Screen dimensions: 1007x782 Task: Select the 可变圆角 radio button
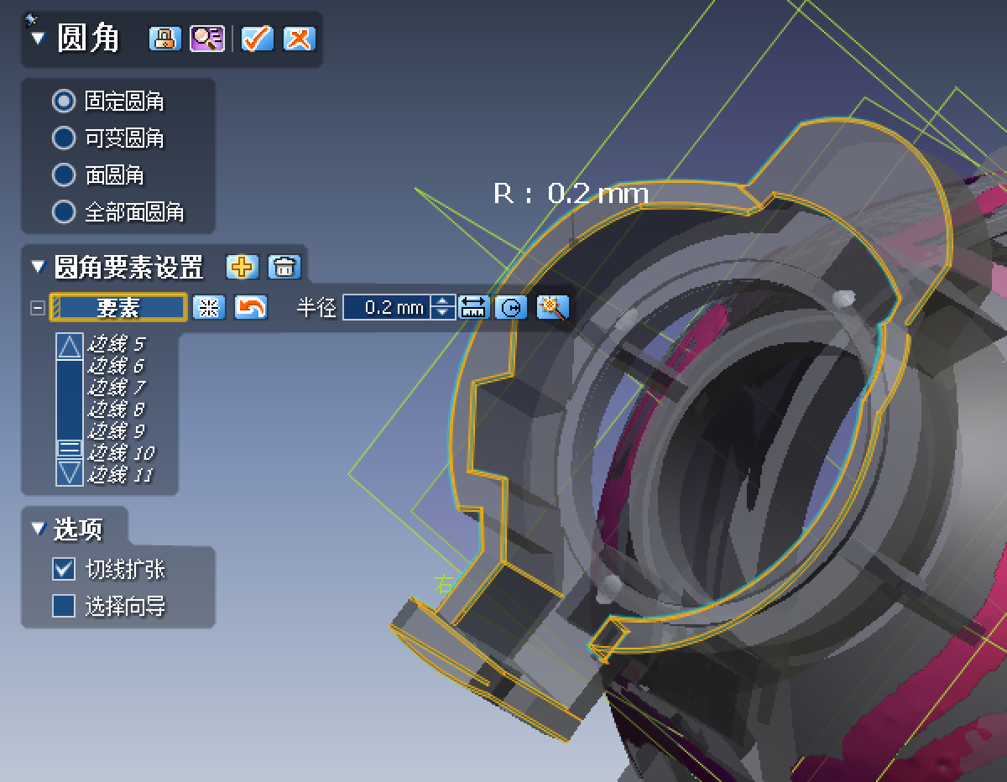tap(64, 138)
